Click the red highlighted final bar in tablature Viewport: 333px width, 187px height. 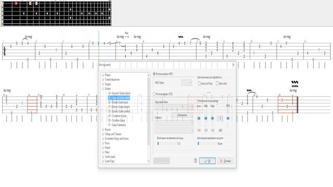tap(287, 104)
